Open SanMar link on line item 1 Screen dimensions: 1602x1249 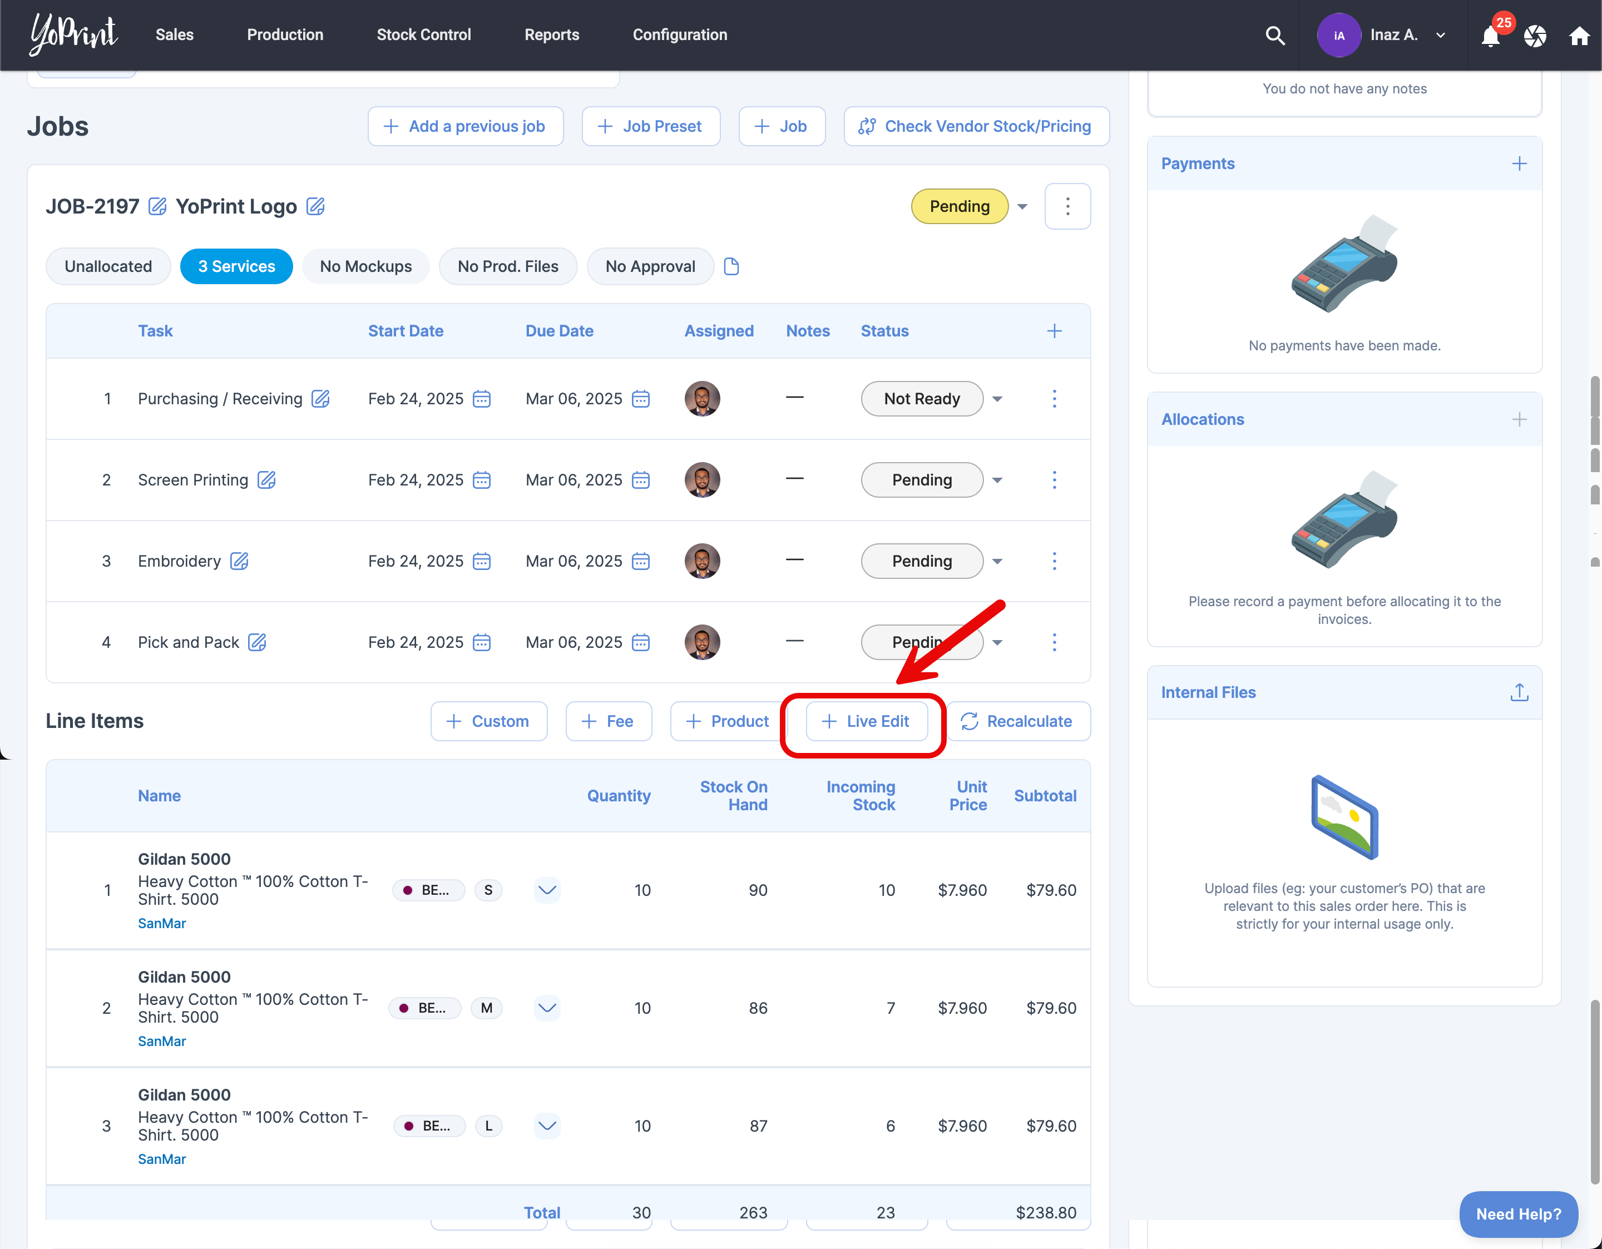tap(162, 923)
